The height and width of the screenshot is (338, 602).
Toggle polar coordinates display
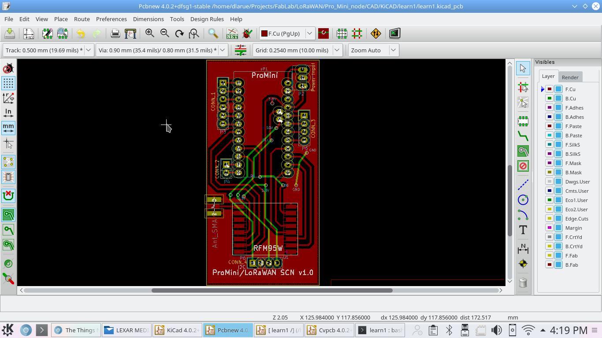point(8,98)
